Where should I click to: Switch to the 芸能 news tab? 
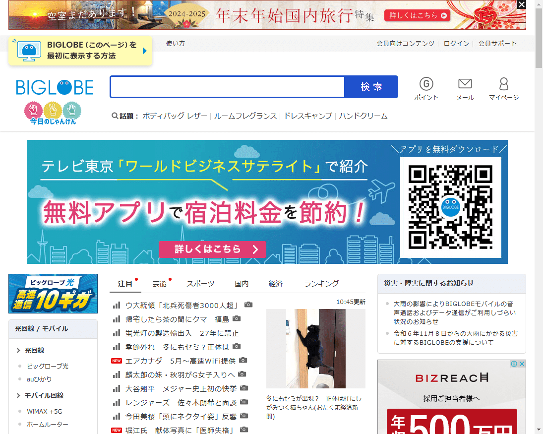point(160,284)
